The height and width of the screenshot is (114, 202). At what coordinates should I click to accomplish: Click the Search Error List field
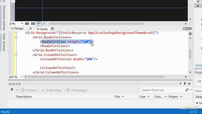tap(163, 90)
